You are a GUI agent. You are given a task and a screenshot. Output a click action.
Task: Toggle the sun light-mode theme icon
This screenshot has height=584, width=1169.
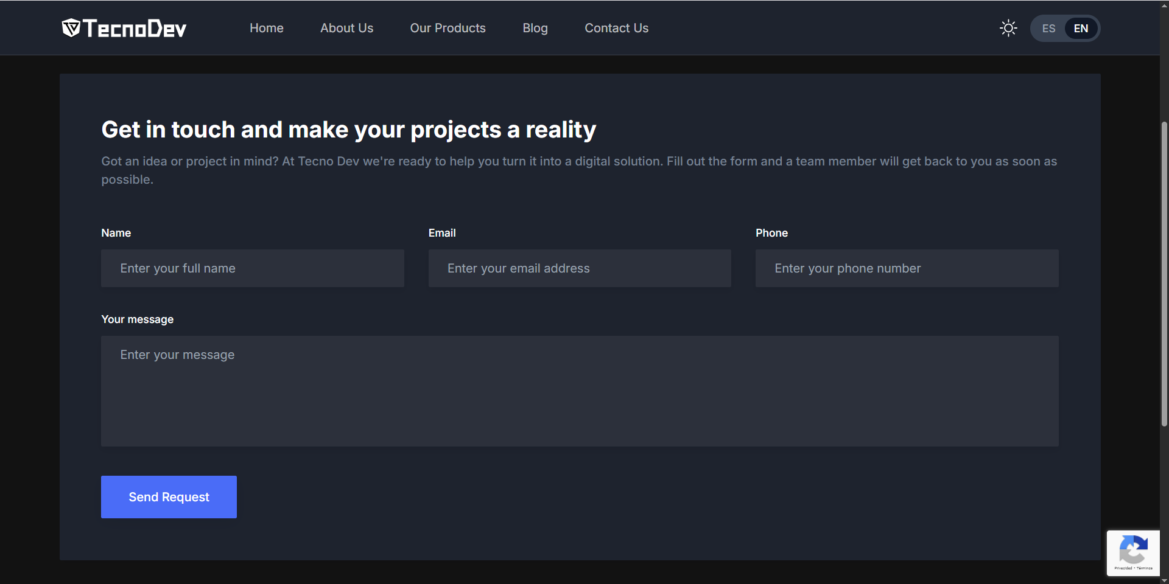(1008, 28)
